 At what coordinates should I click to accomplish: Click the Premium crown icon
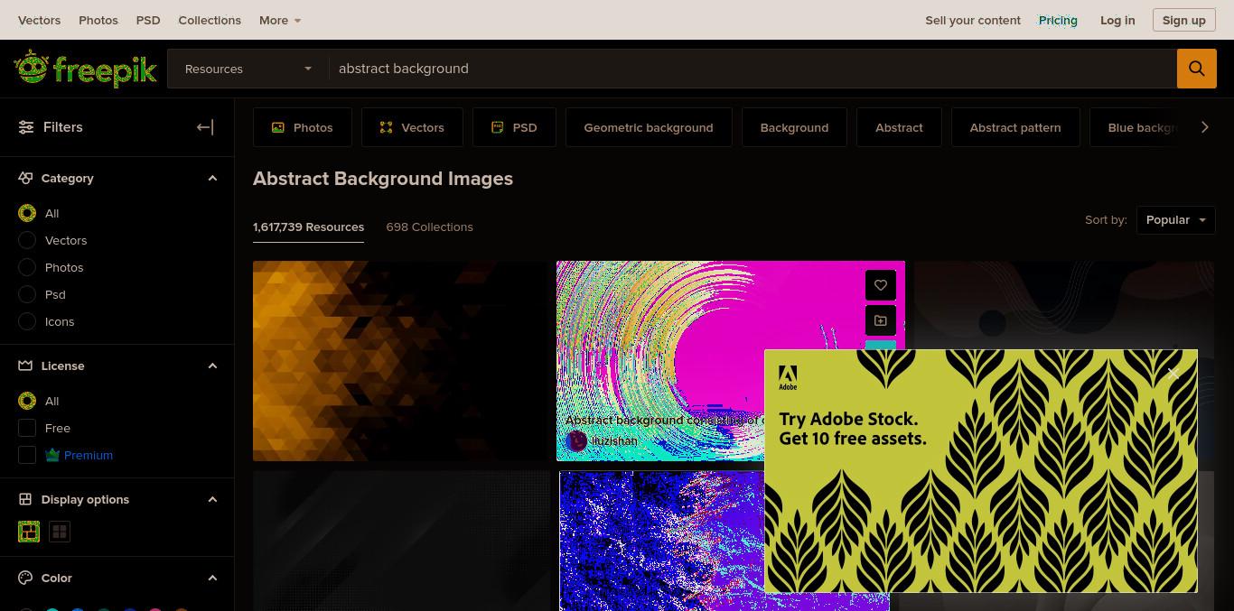pyautogui.click(x=52, y=455)
